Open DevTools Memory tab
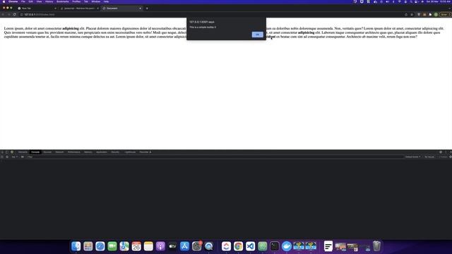452x254 pixels. (88, 152)
